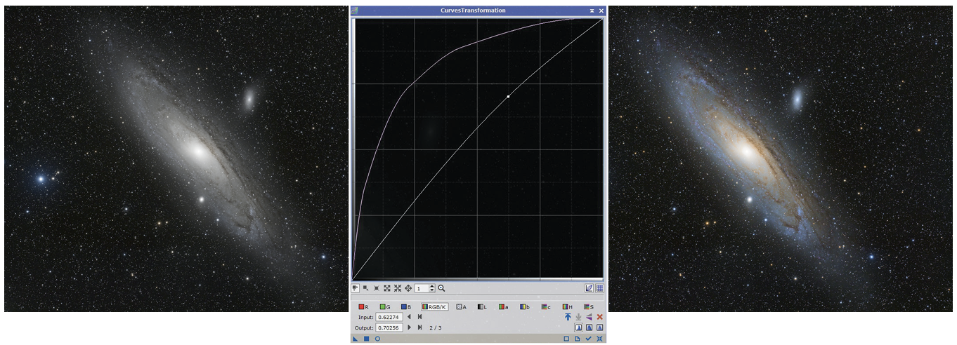Shade the CurvesTransformation window
Viewport: 957px width, 345px height.
592,11
